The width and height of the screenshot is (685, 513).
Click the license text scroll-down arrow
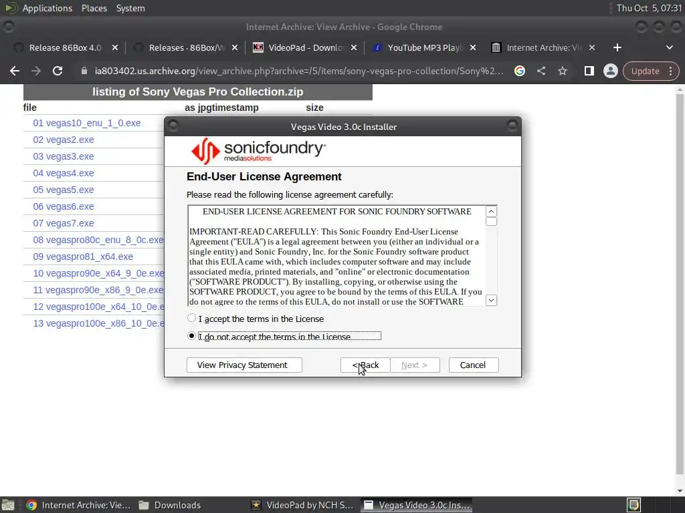491,300
